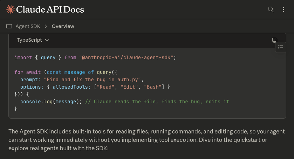
Task: Go to Agent SDK breadcrumb
Action: click(x=28, y=26)
